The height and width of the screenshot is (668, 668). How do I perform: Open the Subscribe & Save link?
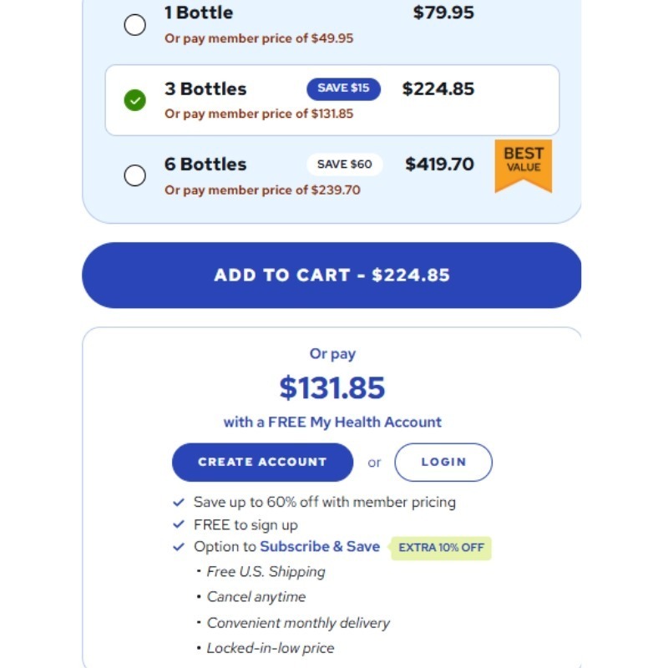320,547
